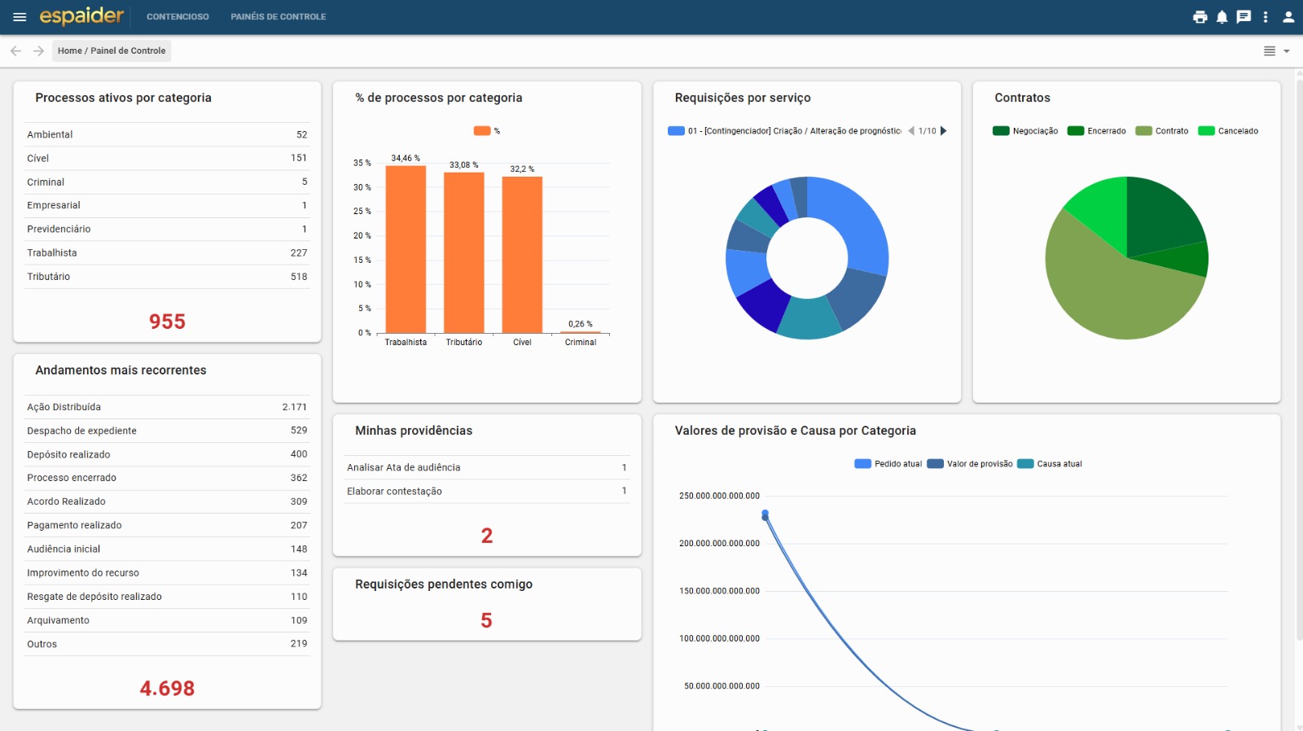Click the espaider logo
1303x731 pixels.
[81, 16]
